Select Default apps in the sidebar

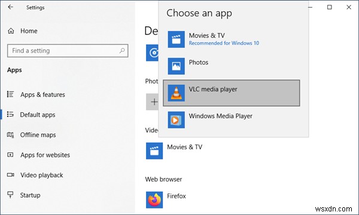click(38, 115)
